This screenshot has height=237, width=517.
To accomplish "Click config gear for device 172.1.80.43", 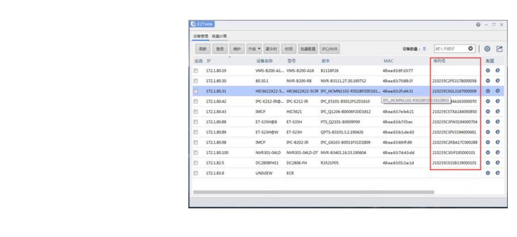I will 487,111.
